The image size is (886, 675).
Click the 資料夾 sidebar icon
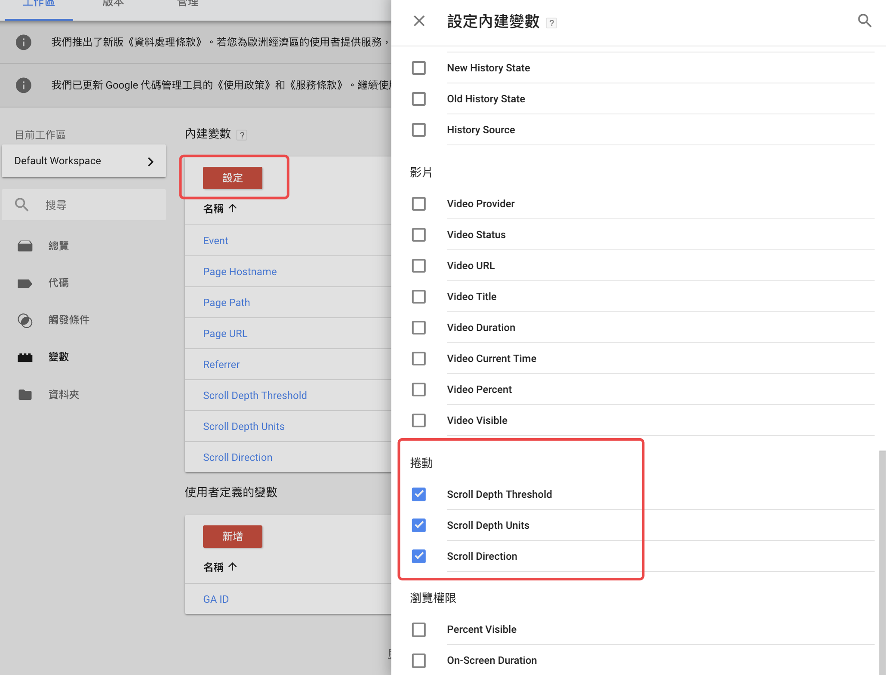point(25,394)
